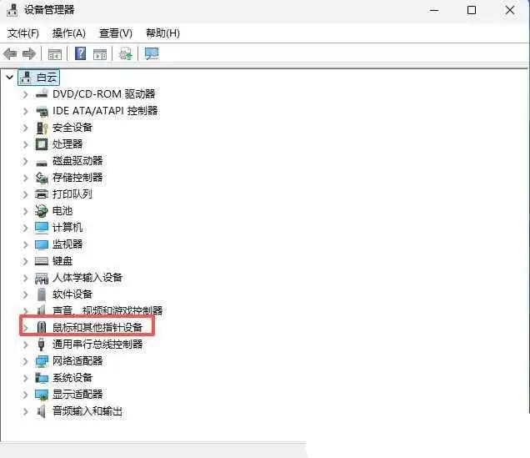Click the update driver gear icon
Viewport: 530px width, 458px height.
point(125,53)
